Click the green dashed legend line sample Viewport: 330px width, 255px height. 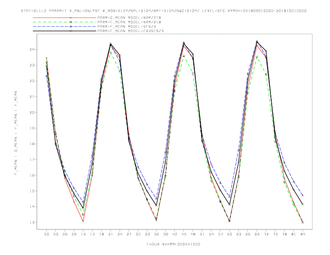65,22
